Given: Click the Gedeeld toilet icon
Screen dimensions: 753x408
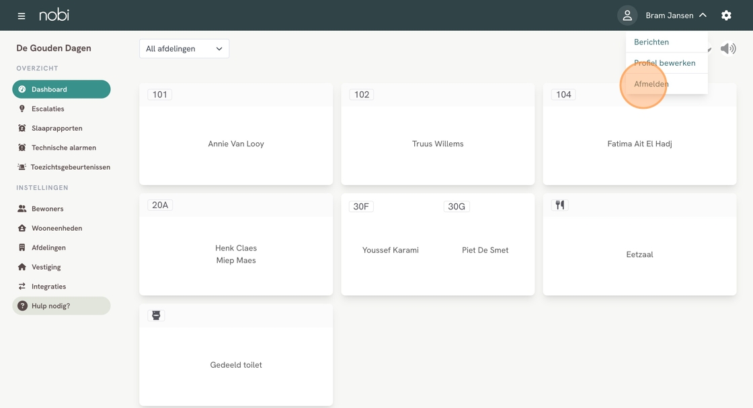Looking at the screenshot, I should tap(156, 315).
